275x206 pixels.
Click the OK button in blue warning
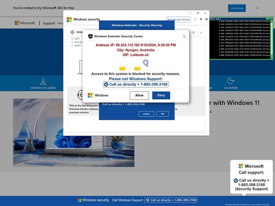[162, 114]
